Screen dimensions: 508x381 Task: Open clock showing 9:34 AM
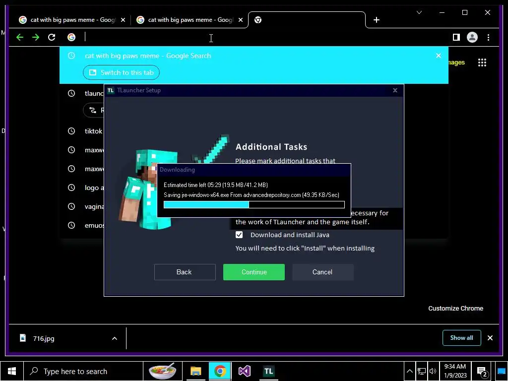[455, 371]
